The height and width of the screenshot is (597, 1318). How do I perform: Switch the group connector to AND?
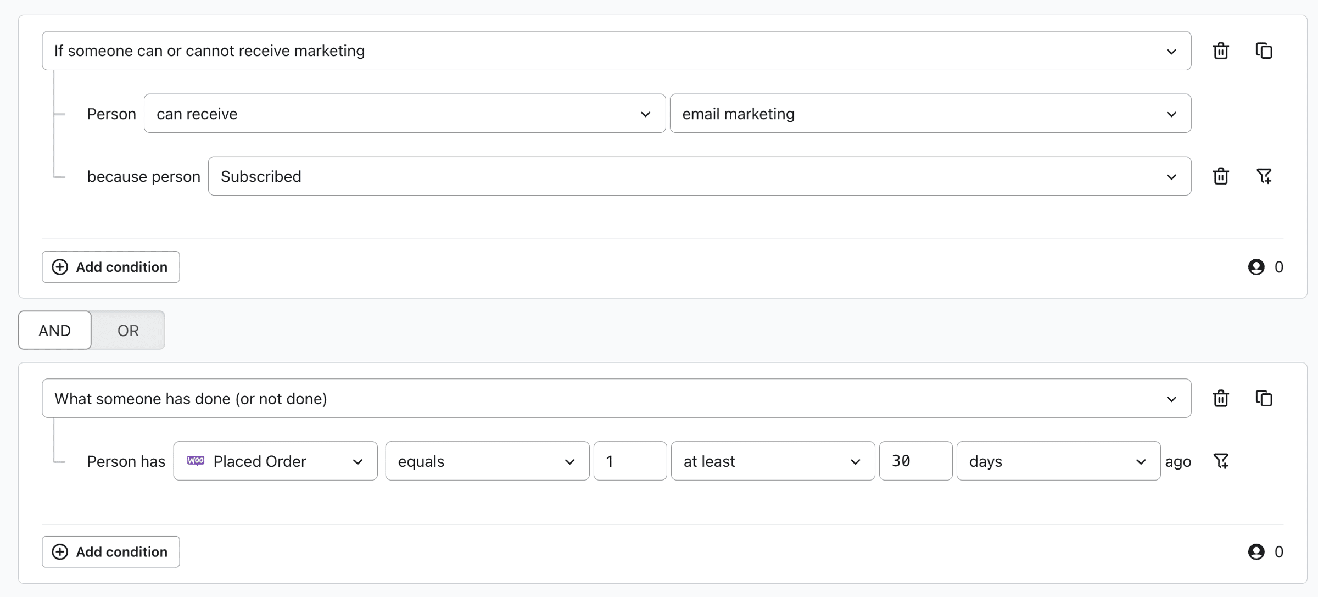(54, 330)
